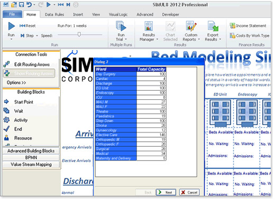Click the open file icon in quick access toolbar
The width and height of the screenshot is (275, 200).
click(x=14, y=5)
